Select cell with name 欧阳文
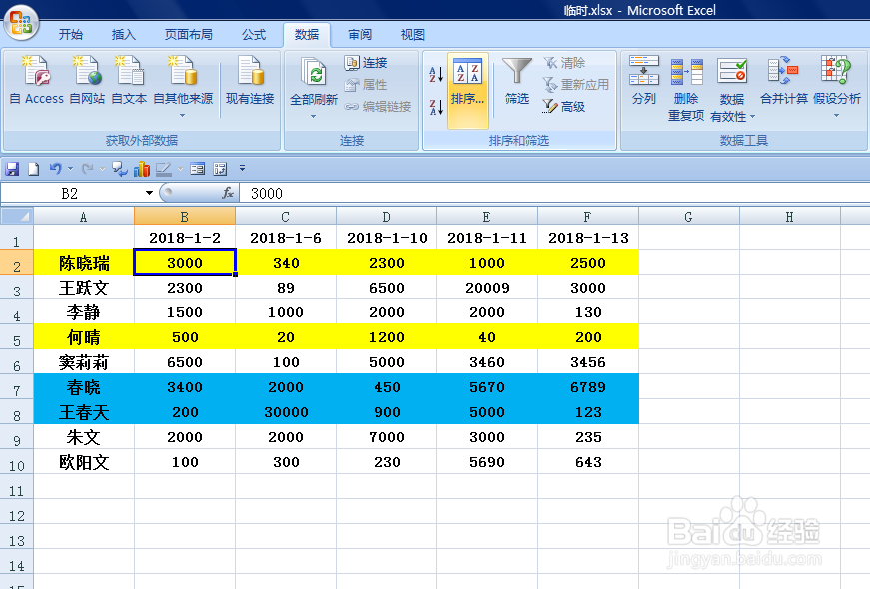 (84, 462)
